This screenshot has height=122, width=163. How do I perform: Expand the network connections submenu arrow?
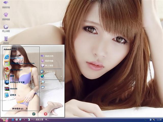tap(61, 77)
